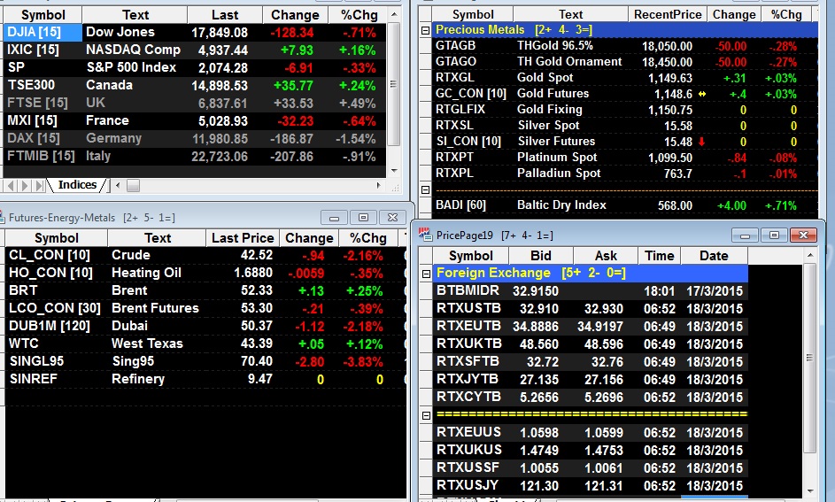Select CL_CON [10] Crude row

click(x=205, y=255)
